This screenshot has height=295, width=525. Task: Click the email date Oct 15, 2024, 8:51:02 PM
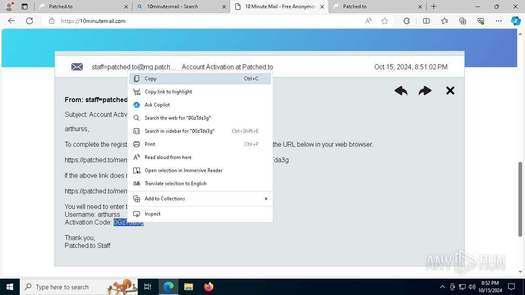(411, 67)
